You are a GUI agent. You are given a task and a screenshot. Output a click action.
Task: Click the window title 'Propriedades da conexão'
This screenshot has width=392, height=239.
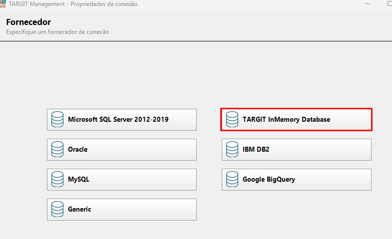tap(104, 4)
